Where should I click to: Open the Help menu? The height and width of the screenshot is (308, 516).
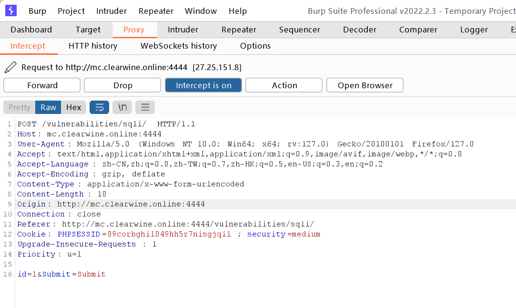pyautogui.click(x=238, y=11)
